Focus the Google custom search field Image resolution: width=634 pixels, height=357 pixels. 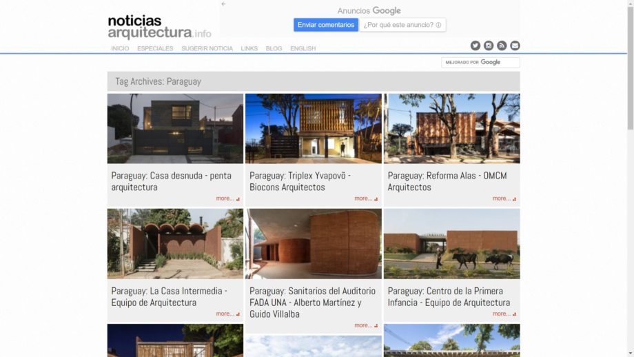(x=480, y=62)
